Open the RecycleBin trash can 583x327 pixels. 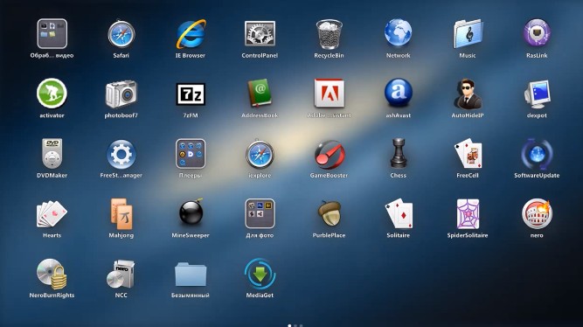[x=329, y=34]
